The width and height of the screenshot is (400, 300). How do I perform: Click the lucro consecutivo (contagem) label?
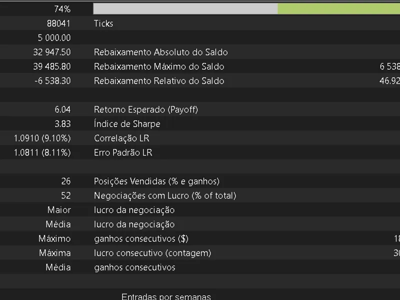152,253
